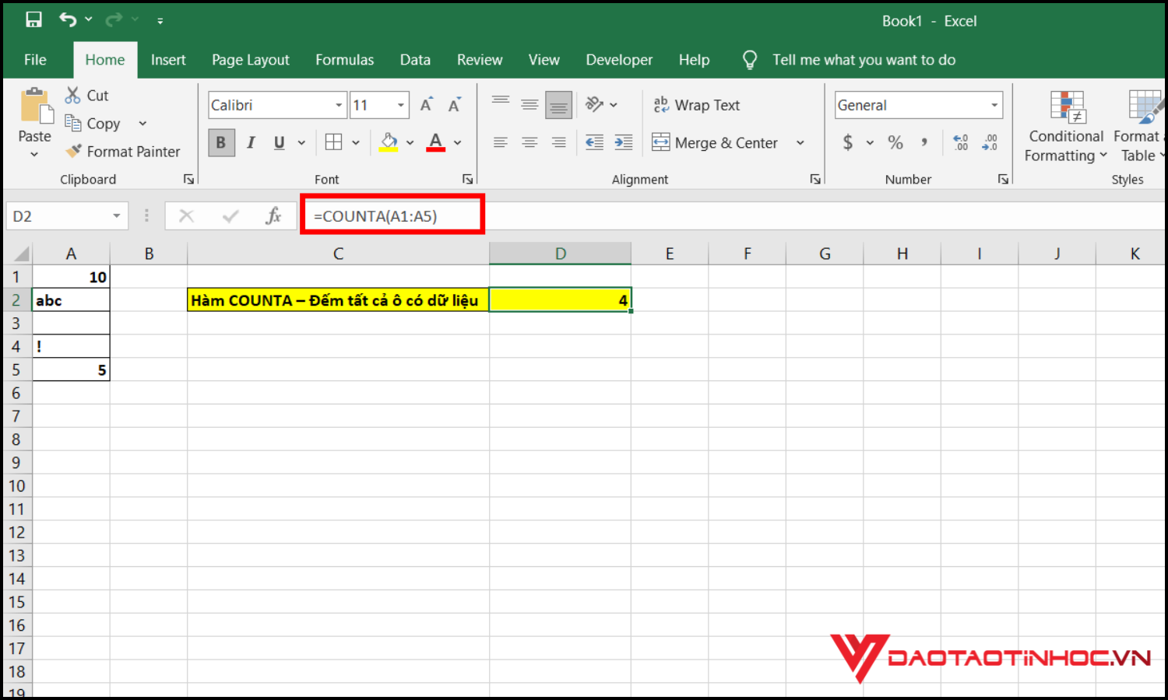Click the Save icon in title bar
Screen dimensions: 1168x700
tap(33, 20)
